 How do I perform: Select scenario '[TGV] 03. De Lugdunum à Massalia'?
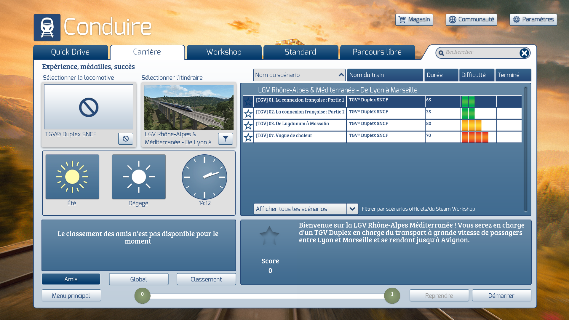click(382, 125)
